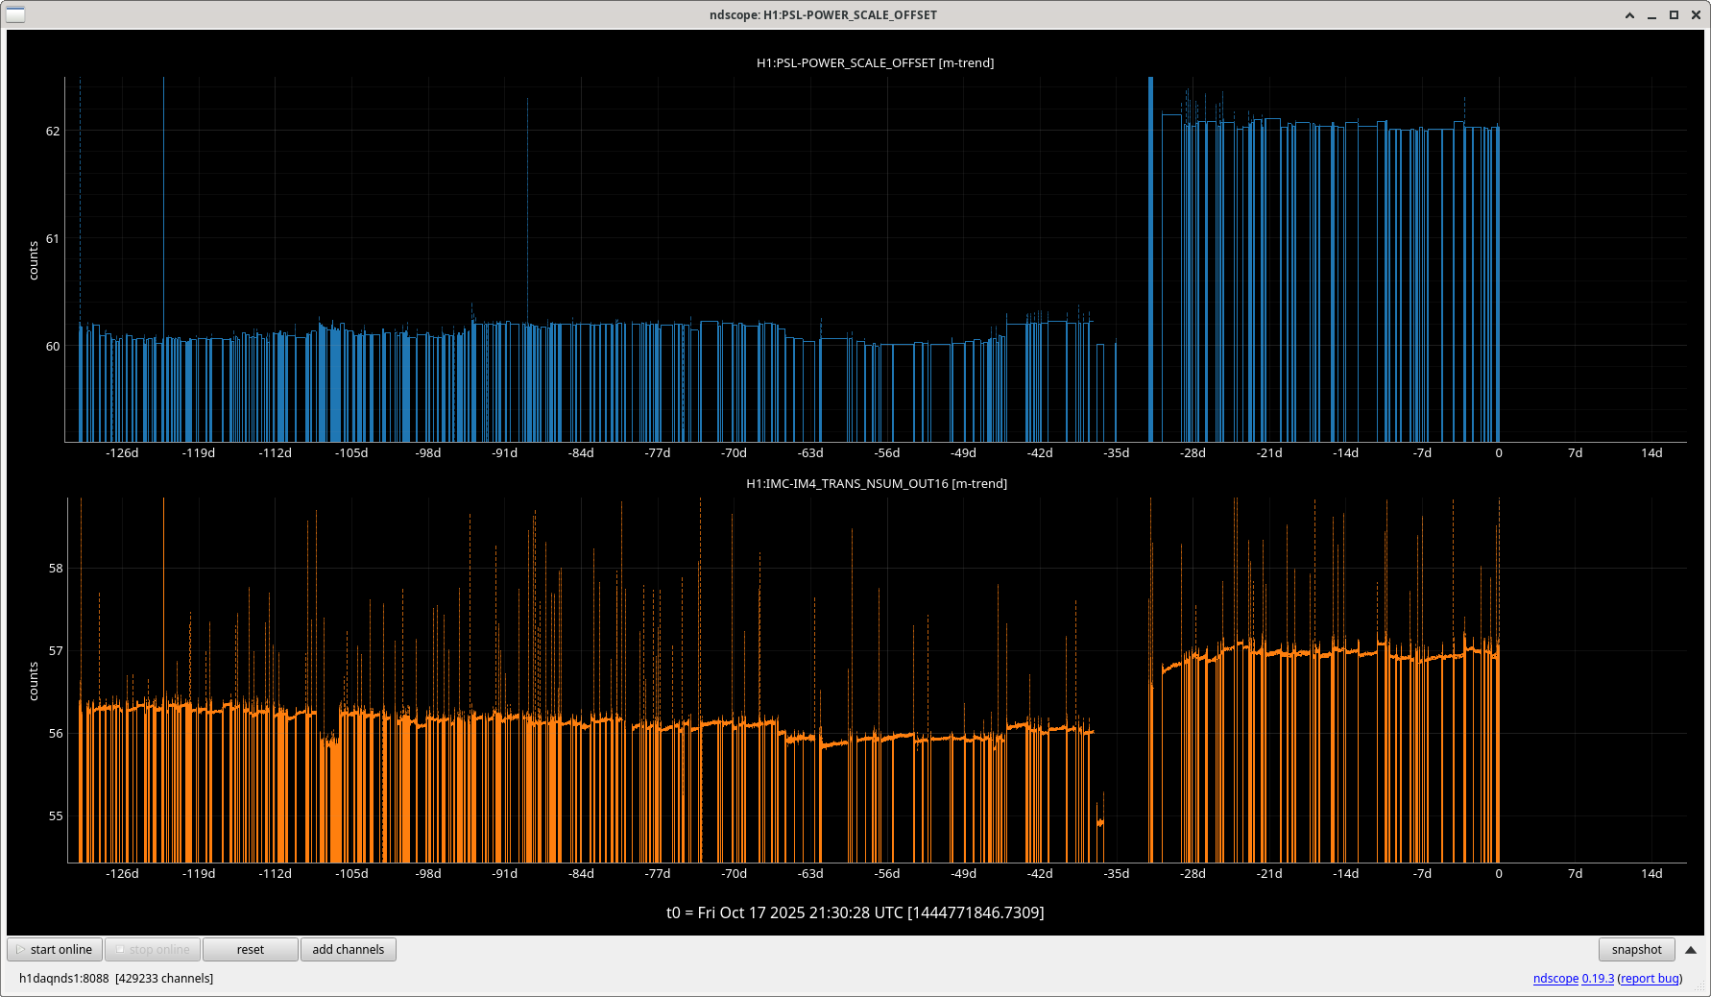The height and width of the screenshot is (997, 1711).
Task: Click the 0 tick on bottom time axis
Action: [x=1498, y=873]
